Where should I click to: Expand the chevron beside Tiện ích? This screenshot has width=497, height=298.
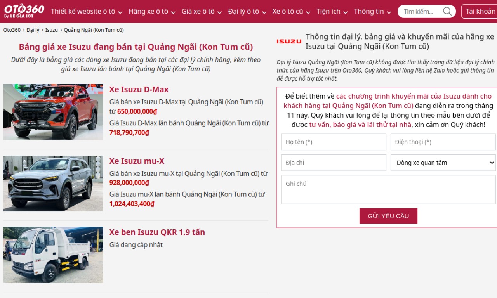pos(345,12)
